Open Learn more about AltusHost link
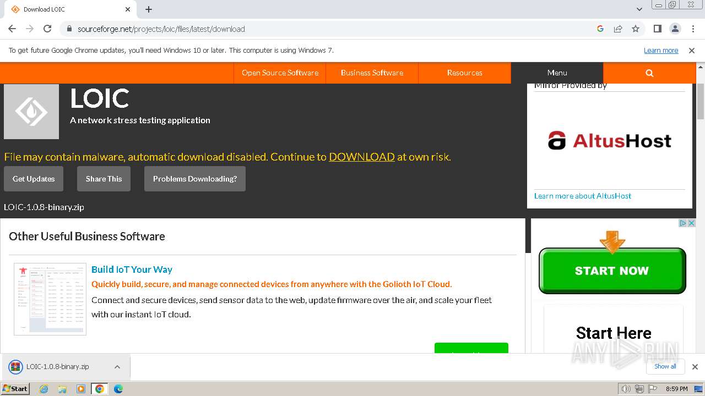Image resolution: width=705 pixels, height=396 pixels. (x=583, y=196)
